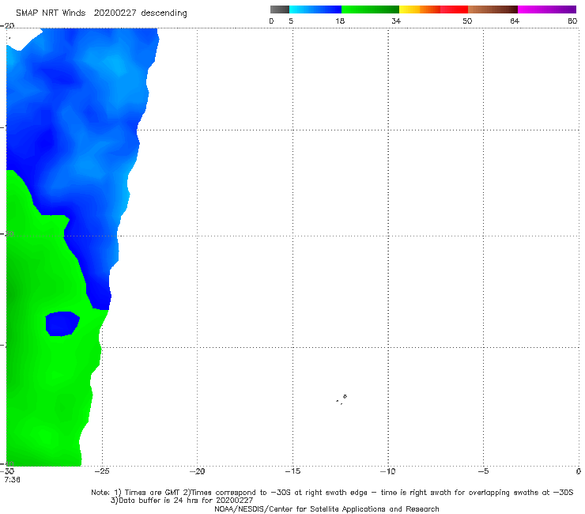Screen dimensions: 585x514
Task: Click the cyan-blue segment of the colorbar
Action: tap(315, 9)
